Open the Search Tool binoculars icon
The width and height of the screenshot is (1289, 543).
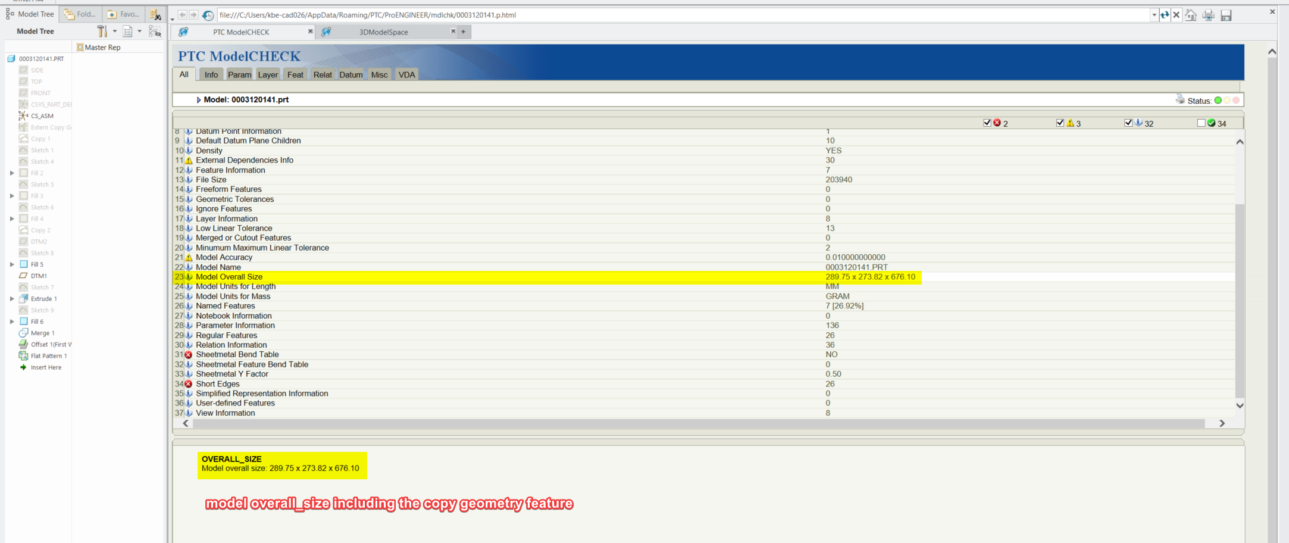156,15
